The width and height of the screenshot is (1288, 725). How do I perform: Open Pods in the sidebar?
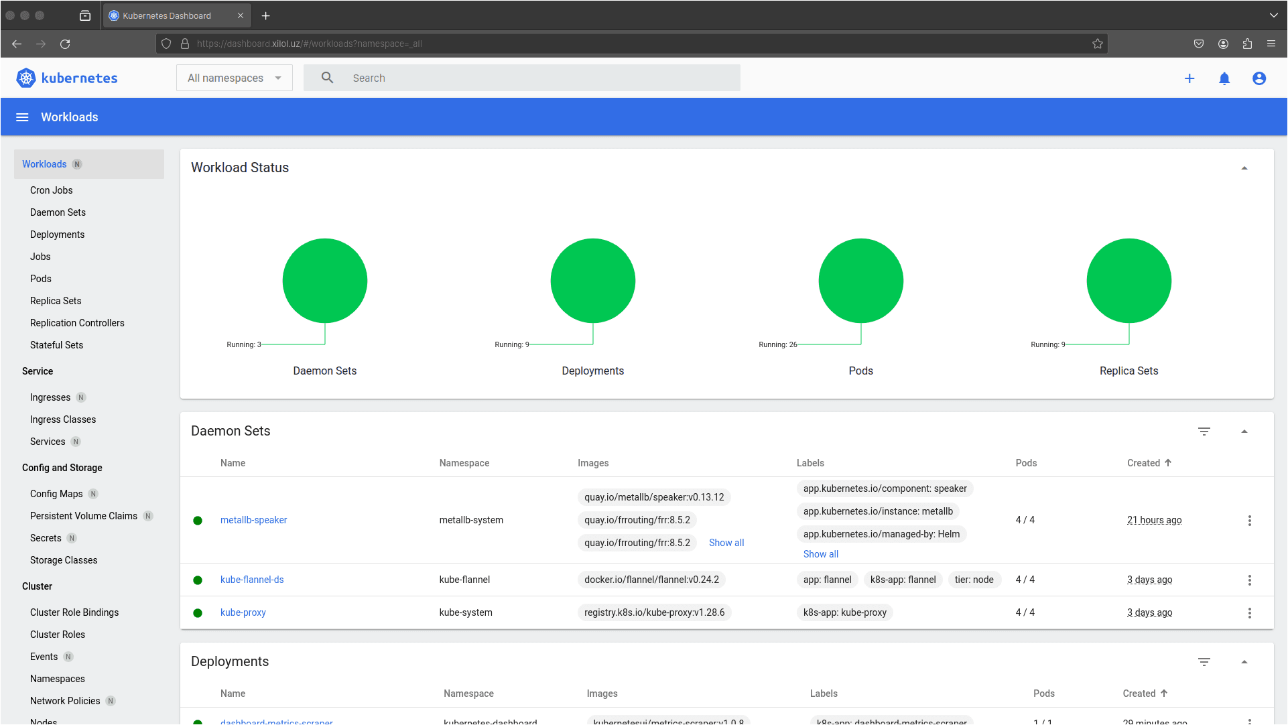(x=41, y=279)
